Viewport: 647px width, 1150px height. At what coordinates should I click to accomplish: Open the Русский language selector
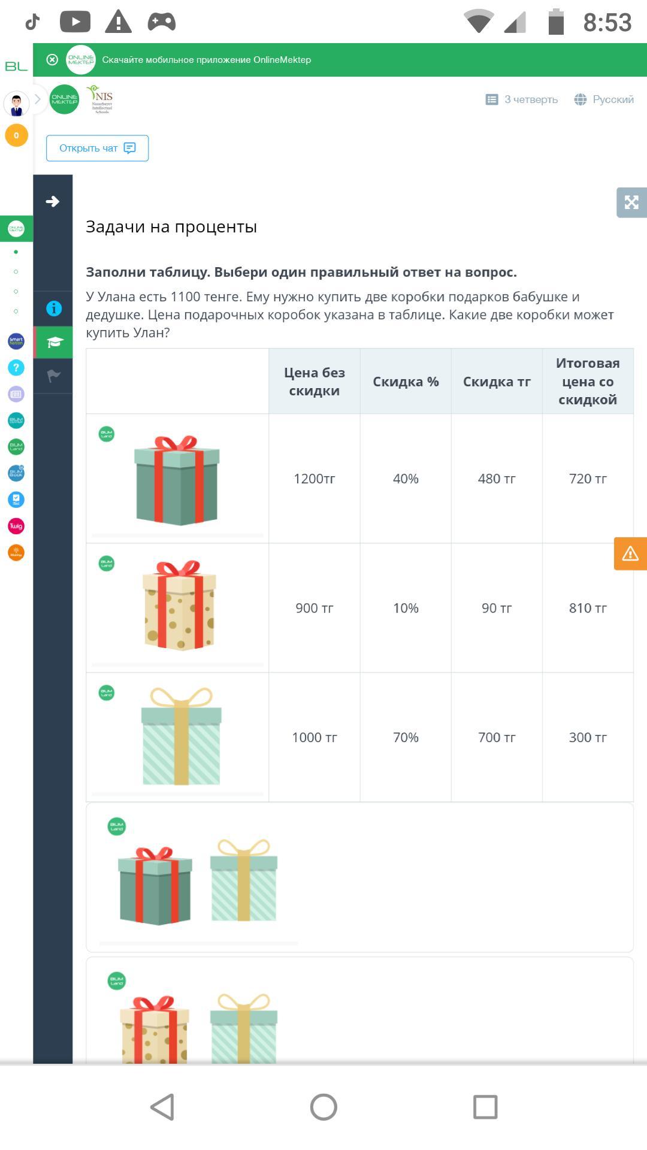coord(604,99)
